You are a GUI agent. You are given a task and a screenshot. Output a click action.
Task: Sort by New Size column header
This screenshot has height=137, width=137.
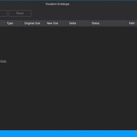57,23
